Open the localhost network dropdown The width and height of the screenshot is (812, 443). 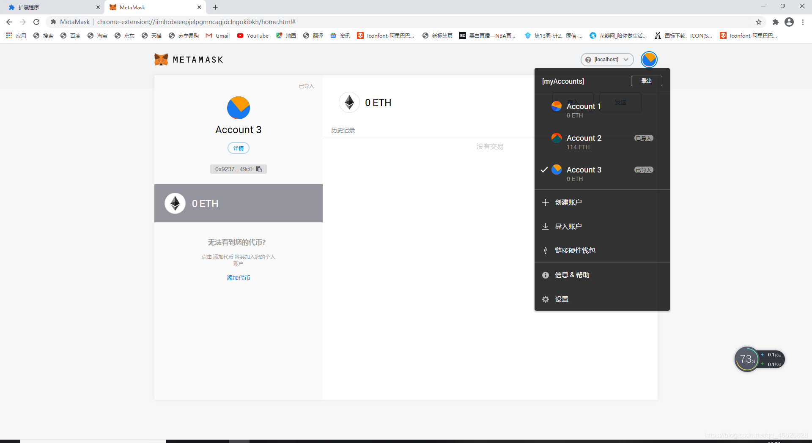click(x=607, y=60)
